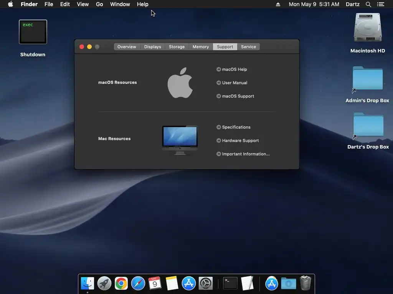Open the Important Information link
The image size is (393, 294).
click(246, 154)
